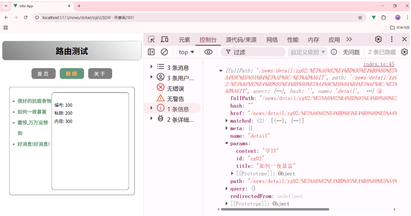
Task: Collapse the params property
Action: pos(227,143)
